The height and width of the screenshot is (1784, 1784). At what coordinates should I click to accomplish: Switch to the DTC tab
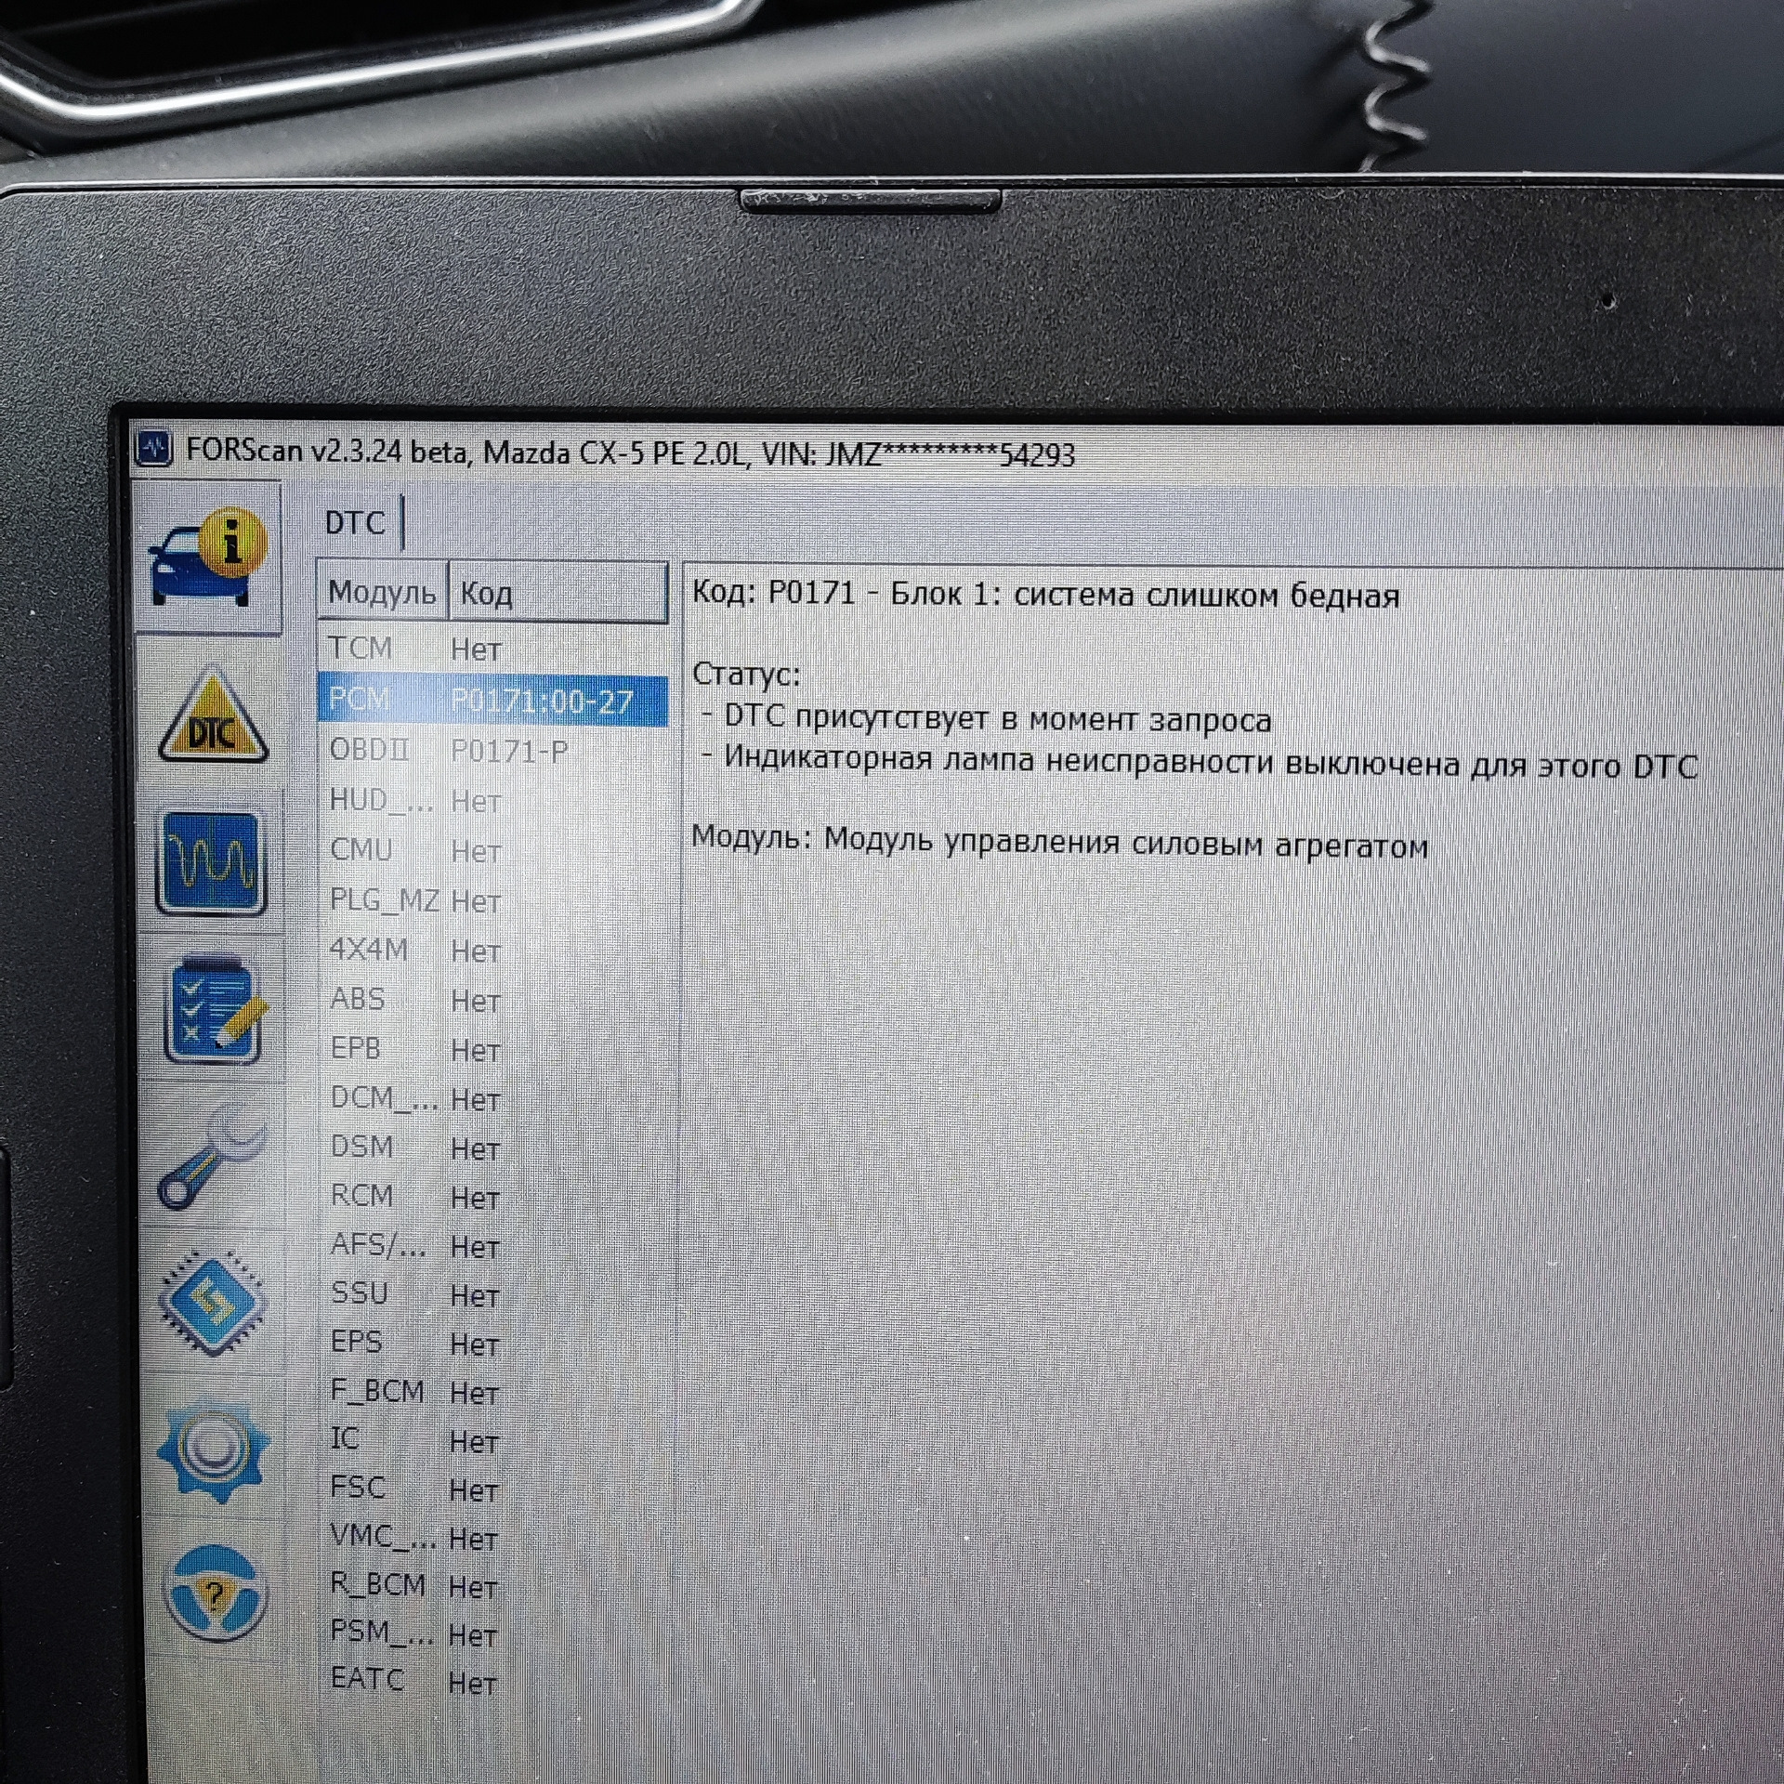point(355,523)
